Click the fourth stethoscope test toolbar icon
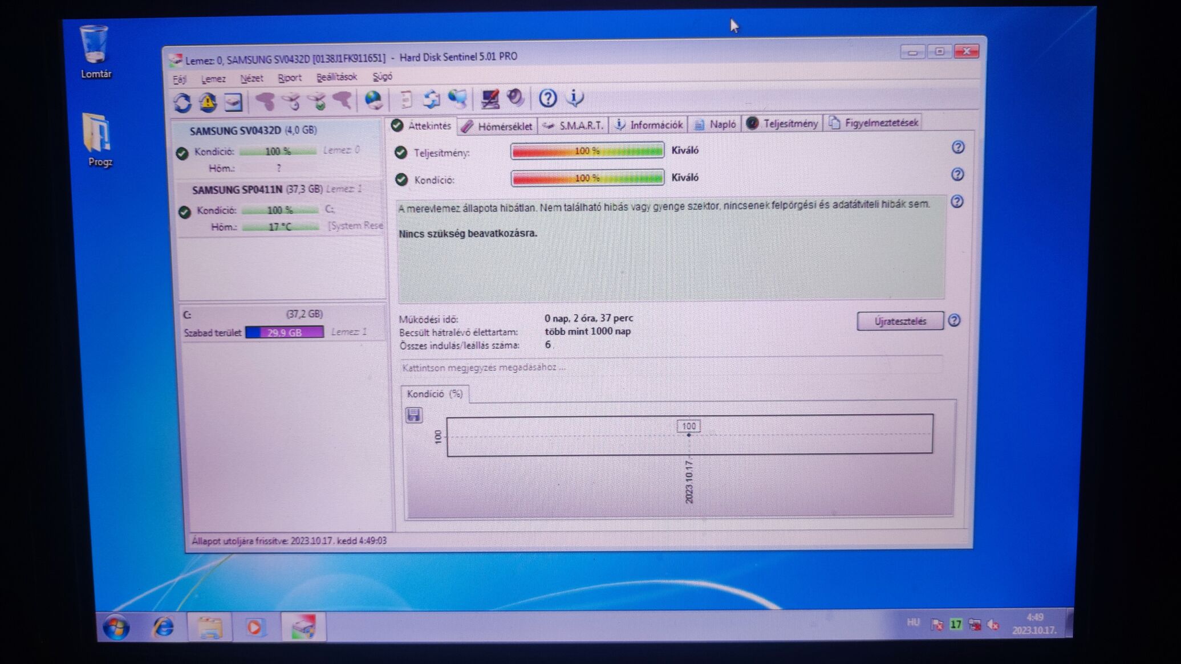This screenshot has height=664, width=1181. click(x=342, y=101)
